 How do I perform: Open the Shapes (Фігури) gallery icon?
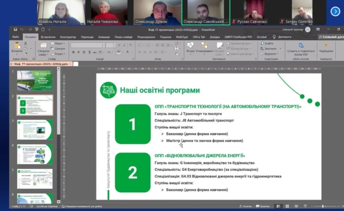pyautogui.click(x=190, y=46)
